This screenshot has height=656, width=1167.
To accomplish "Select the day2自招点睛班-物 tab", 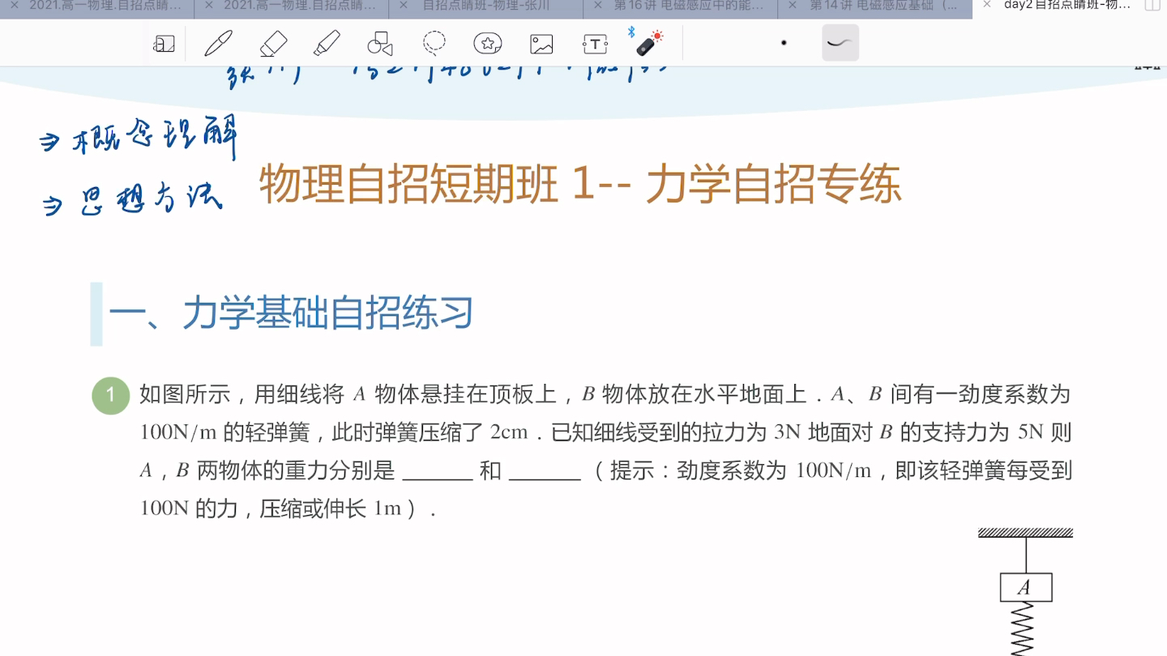I will pyautogui.click(x=1067, y=6).
